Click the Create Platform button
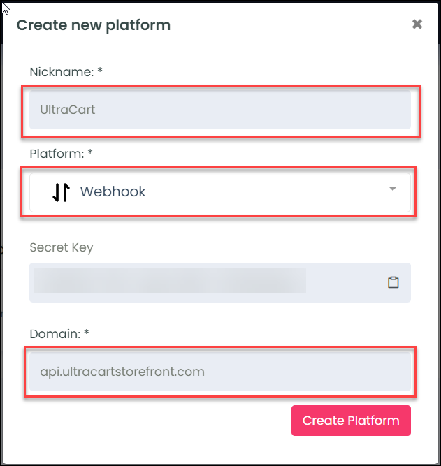441x466 pixels. (x=351, y=421)
